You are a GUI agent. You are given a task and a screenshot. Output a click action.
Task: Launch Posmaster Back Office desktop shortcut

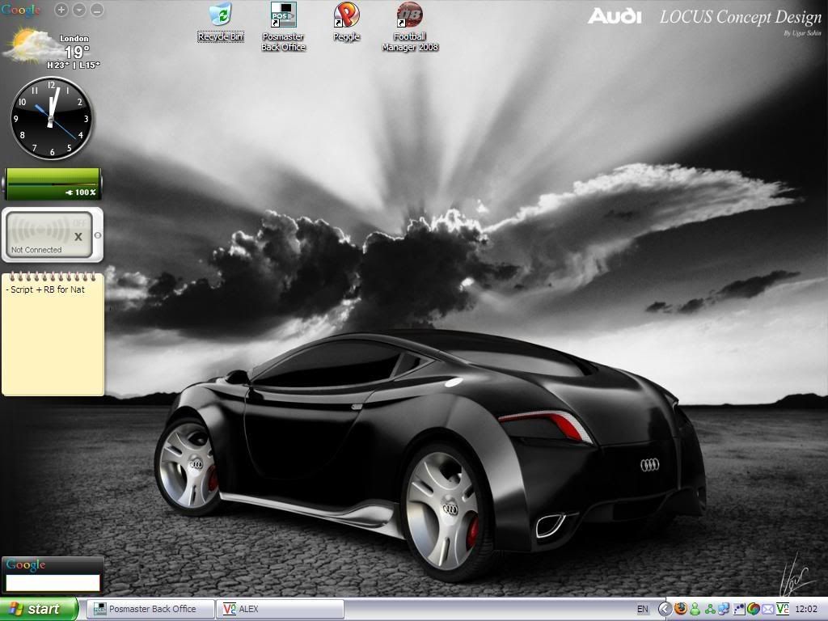point(283,27)
